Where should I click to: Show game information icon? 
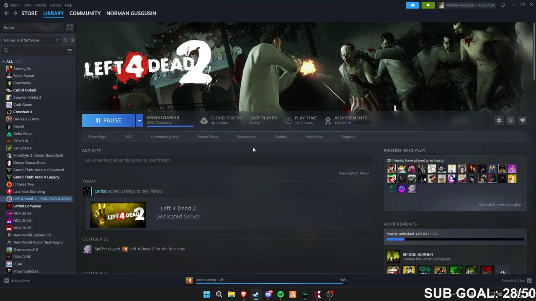click(510, 120)
